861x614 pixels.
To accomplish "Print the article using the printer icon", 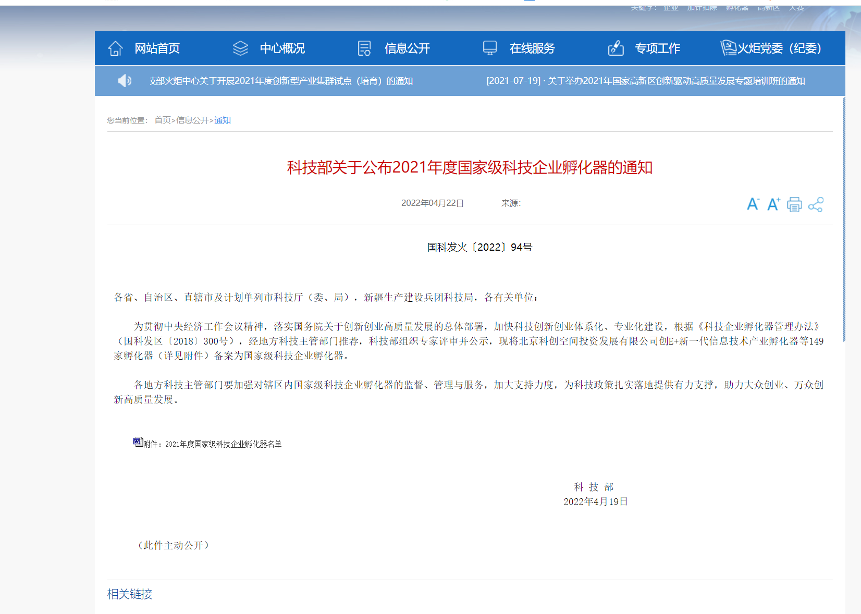I will [794, 204].
